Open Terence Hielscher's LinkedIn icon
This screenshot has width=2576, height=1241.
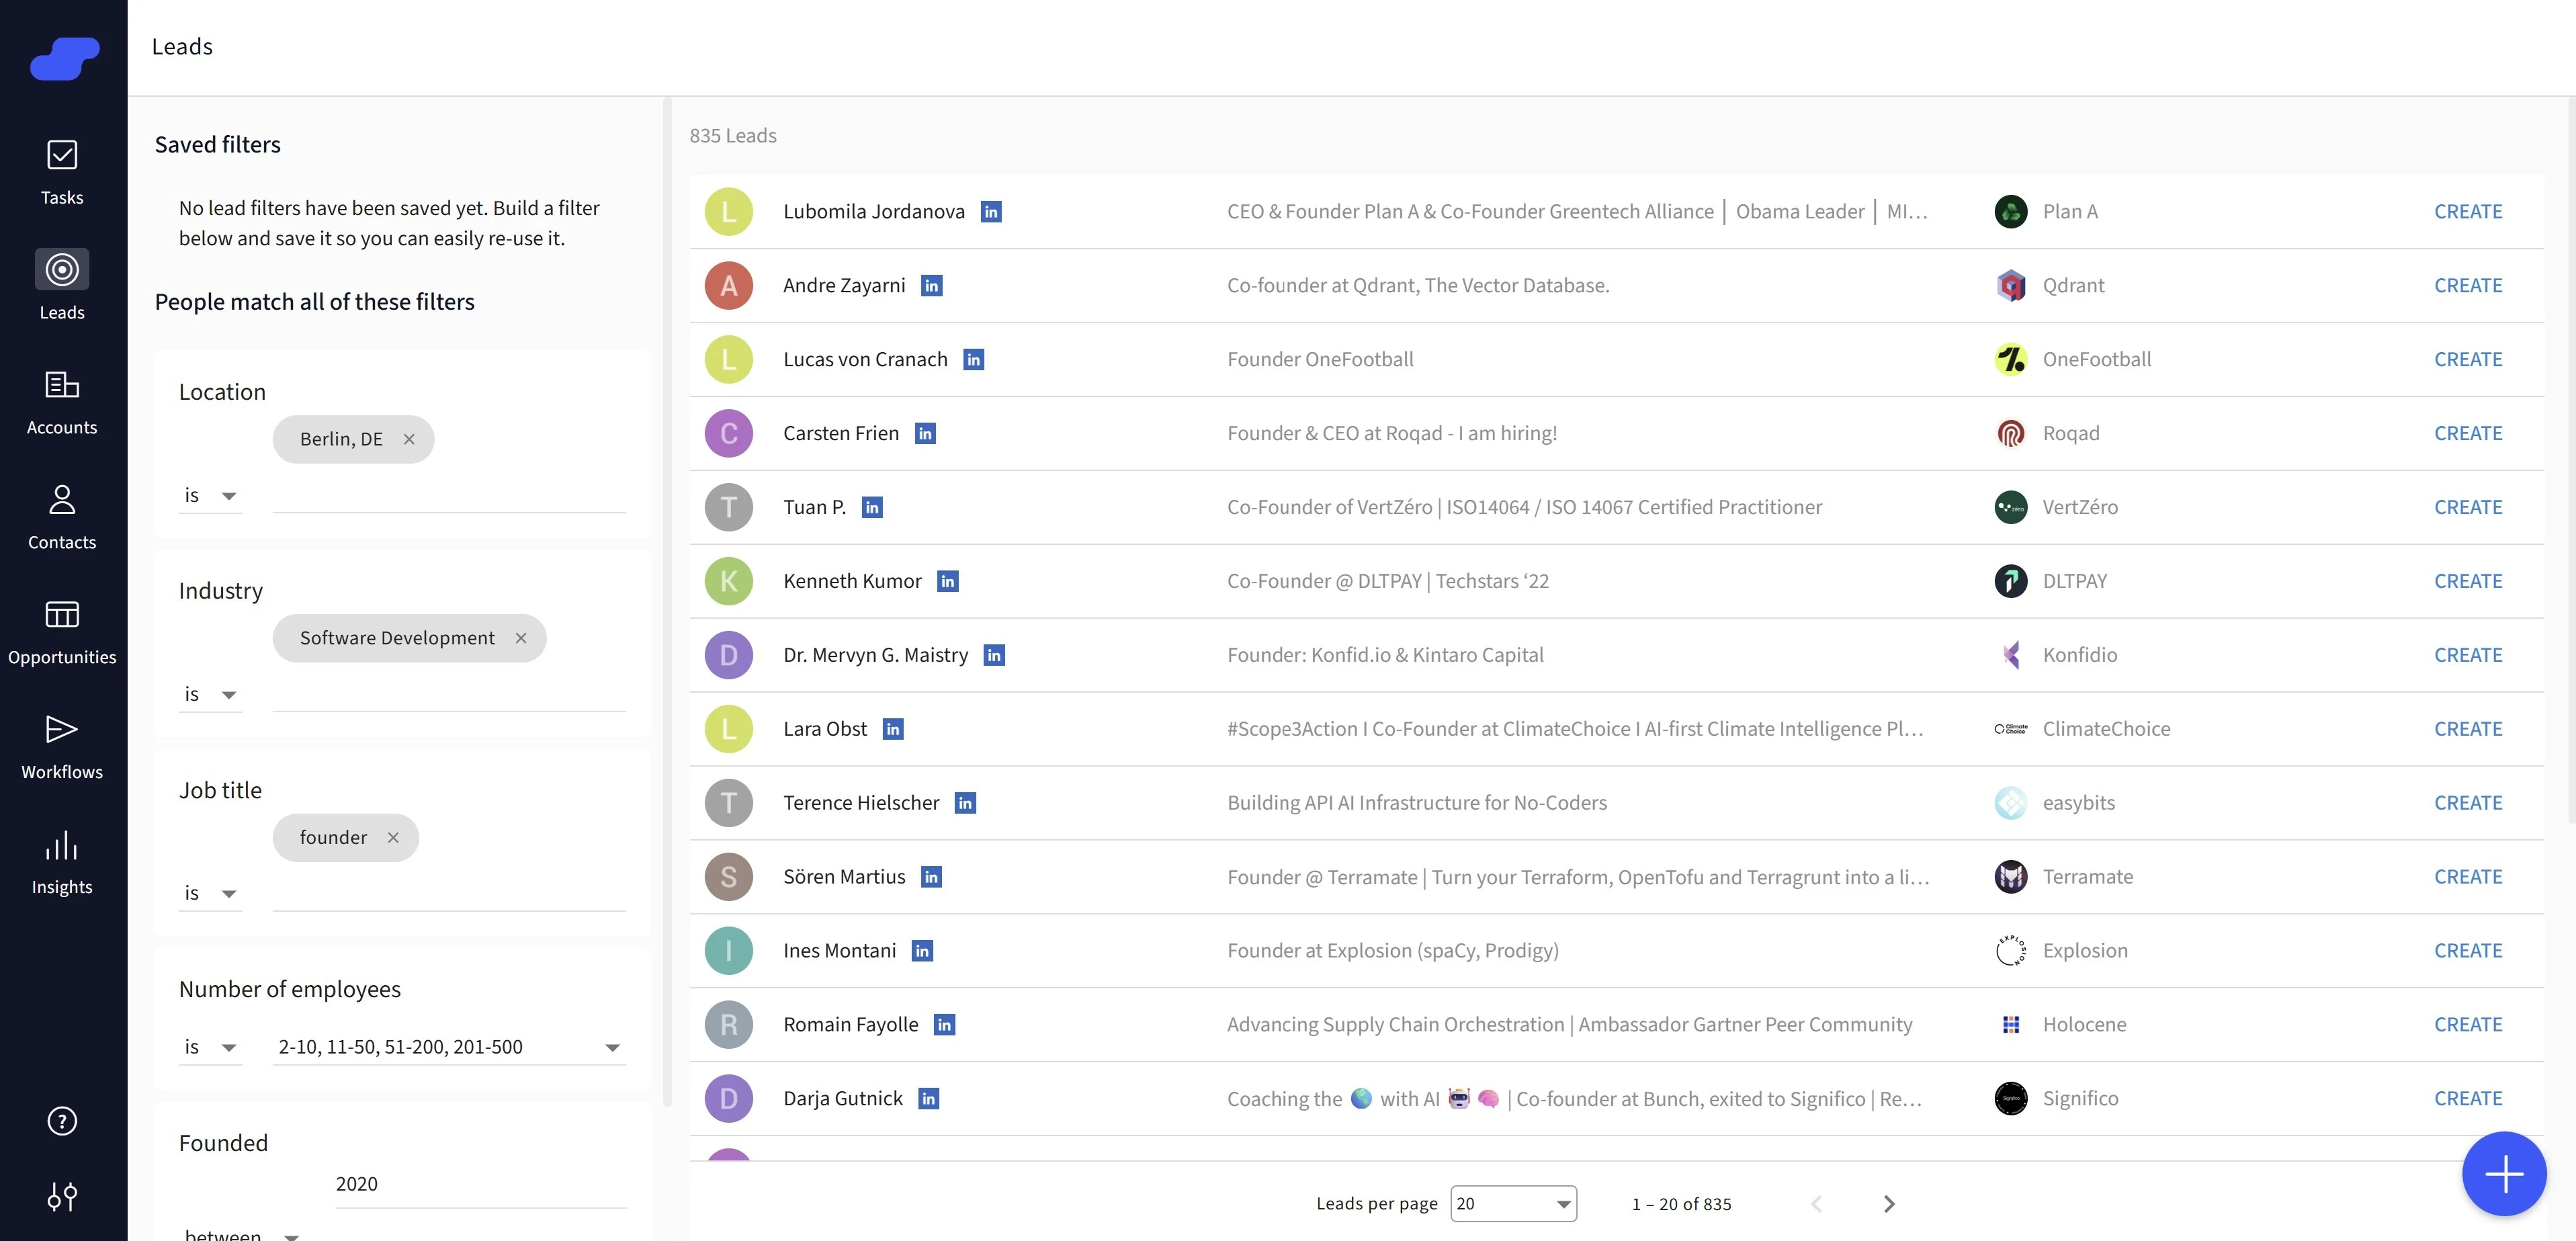[965, 803]
